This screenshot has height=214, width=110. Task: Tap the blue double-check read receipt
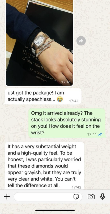(100, 135)
